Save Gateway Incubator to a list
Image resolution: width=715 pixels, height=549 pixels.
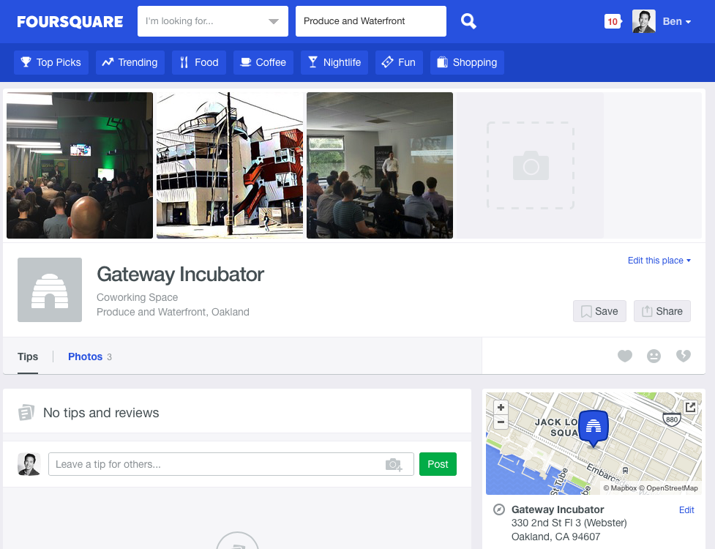(599, 311)
